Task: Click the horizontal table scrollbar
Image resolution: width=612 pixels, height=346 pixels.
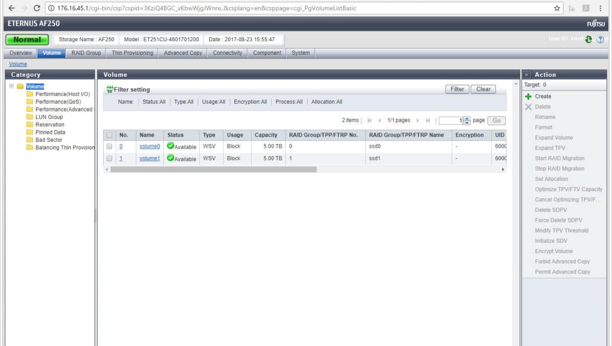Action: (213, 169)
